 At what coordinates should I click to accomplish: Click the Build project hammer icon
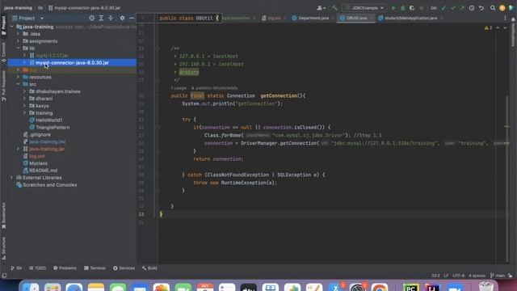tap(334, 8)
